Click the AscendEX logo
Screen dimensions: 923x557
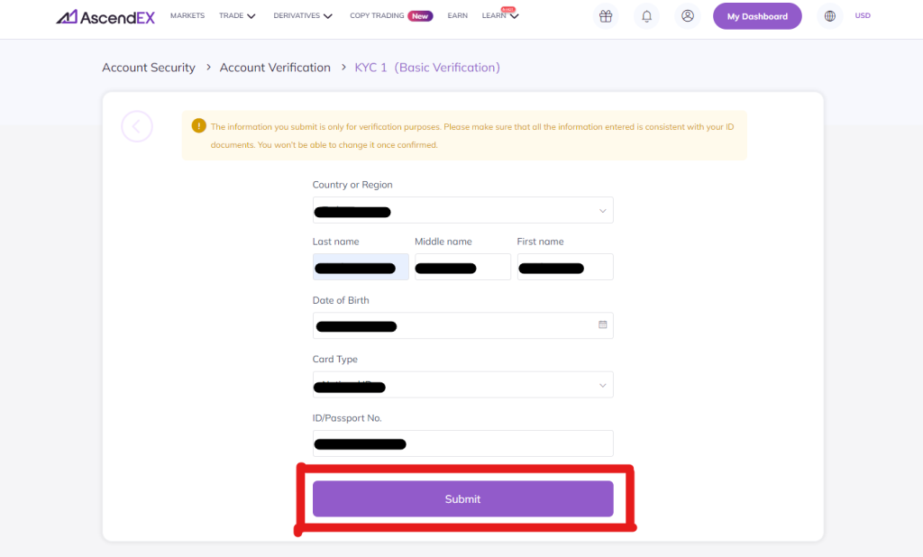[105, 15]
